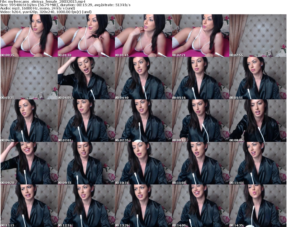Select the thumbnail stamped 00:12:51
Screen dimensions: 287x227
86,206
